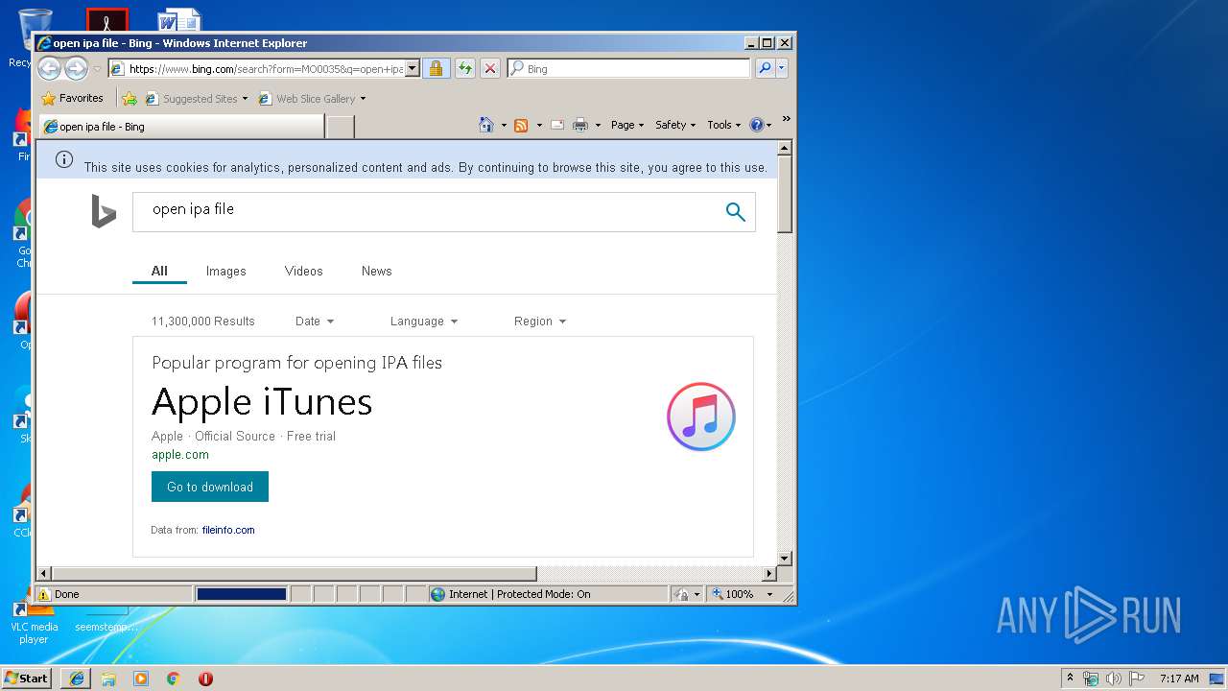The height and width of the screenshot is (691, 1228).
Task: Expand command bar overflow chevron
Action: pos(786,119)
